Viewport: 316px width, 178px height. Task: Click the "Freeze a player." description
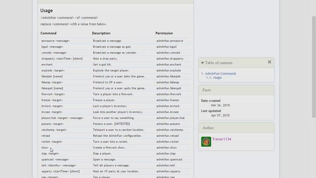tap(104, 100)
